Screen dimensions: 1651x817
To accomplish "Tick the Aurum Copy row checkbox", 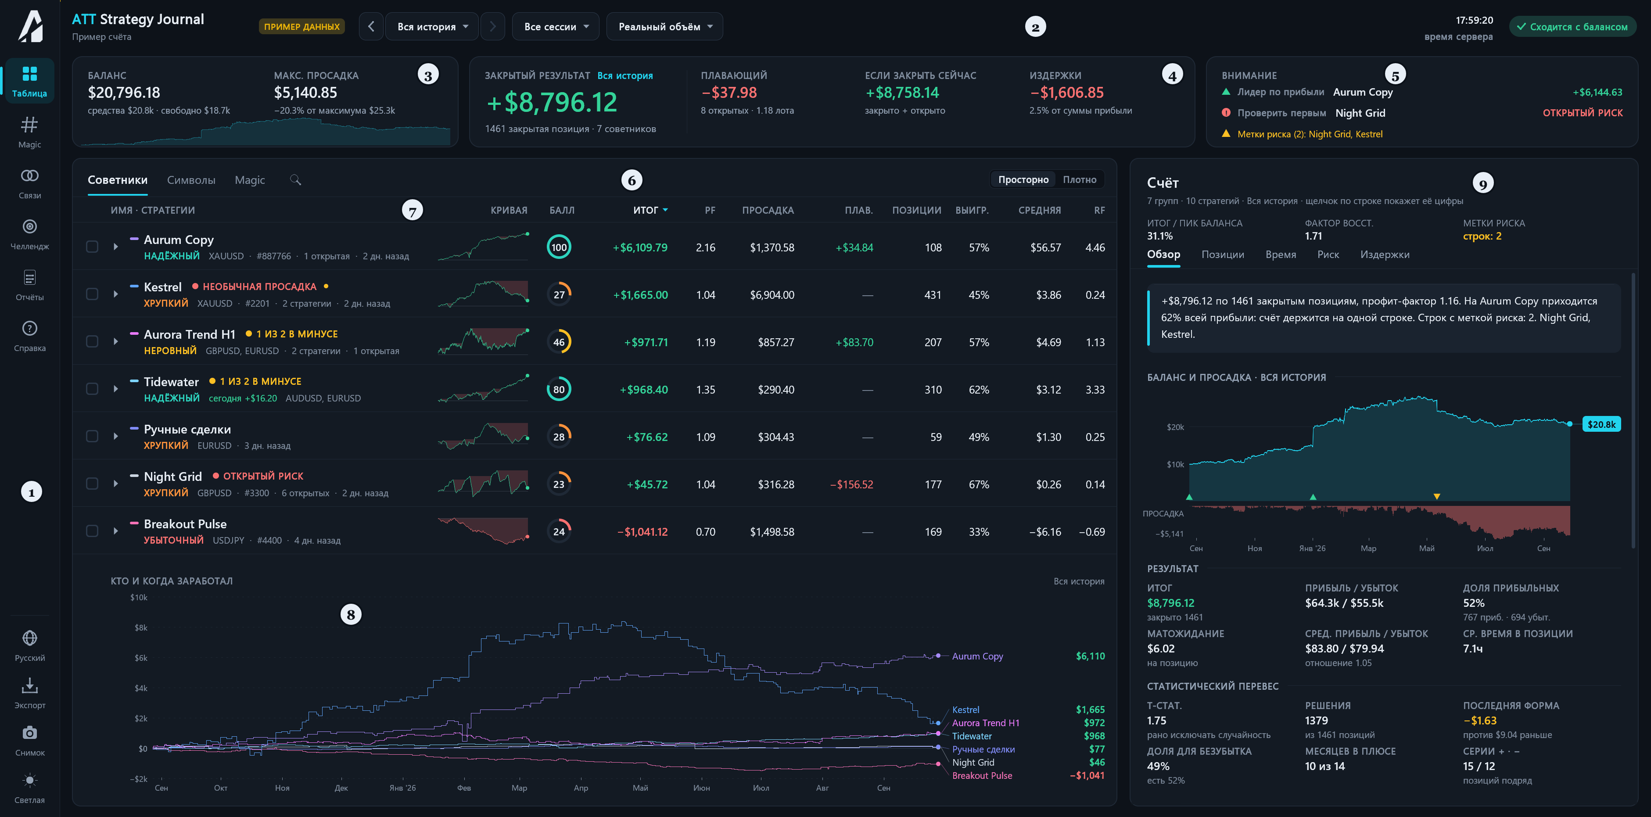I will [x=92, y=247].
